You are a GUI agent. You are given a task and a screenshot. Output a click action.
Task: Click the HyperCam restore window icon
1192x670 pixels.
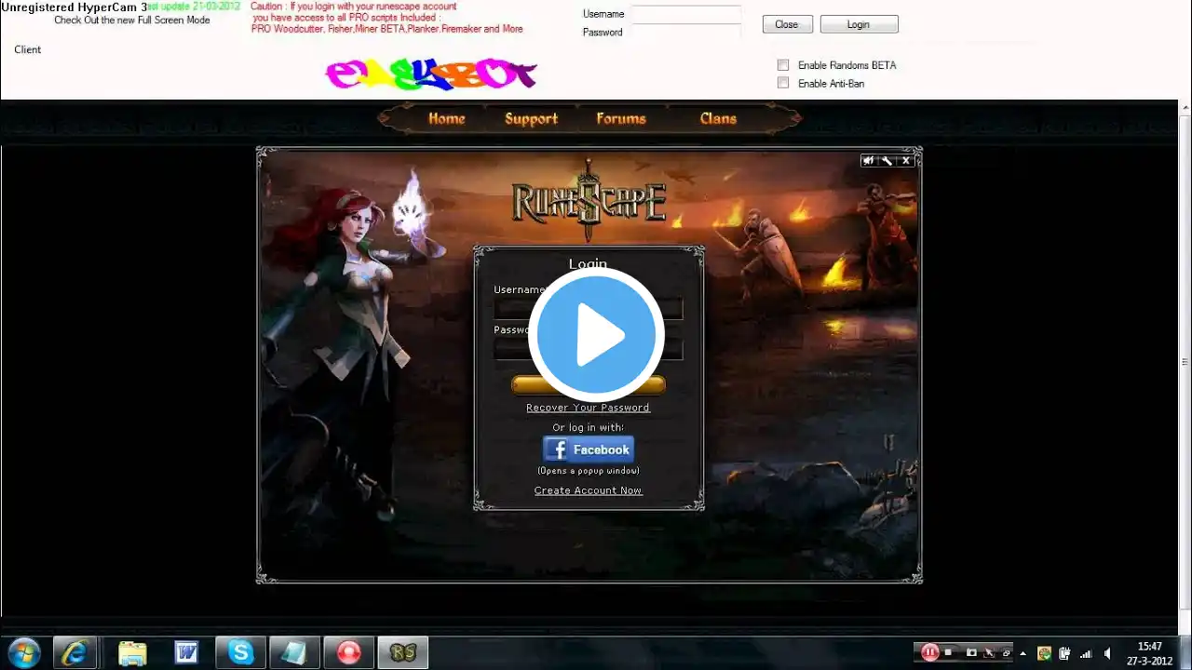(1006, 652)
